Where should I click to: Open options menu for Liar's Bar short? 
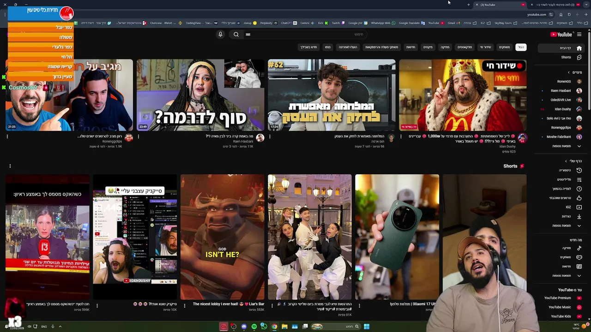pos(184,305)
